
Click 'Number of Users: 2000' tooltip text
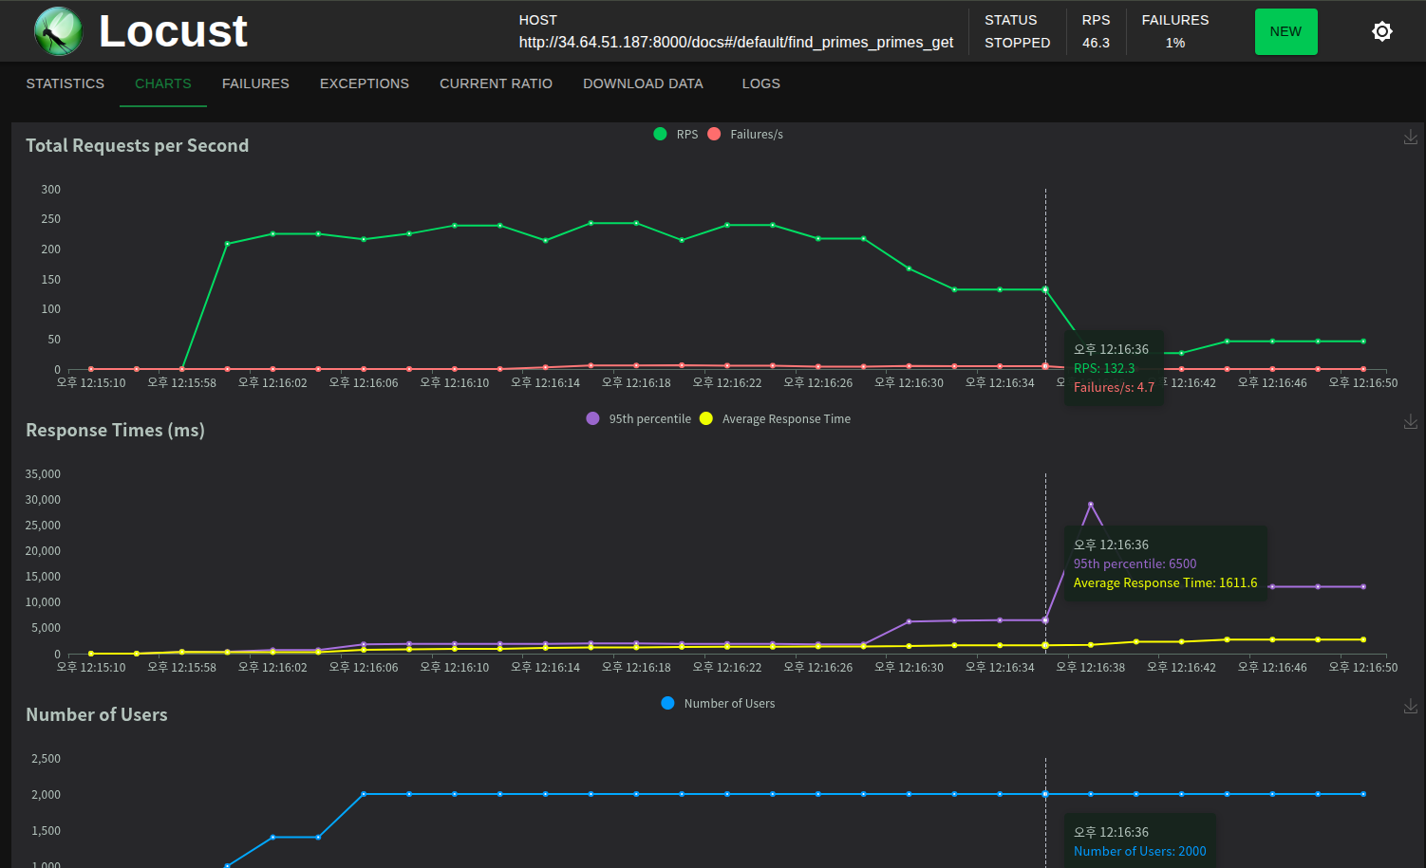click(1140, 851)
